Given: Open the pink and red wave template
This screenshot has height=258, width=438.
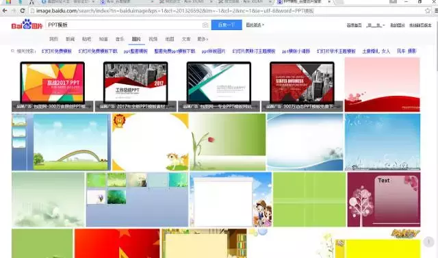Looking at the screenshot, I should (x=382, y=85).
